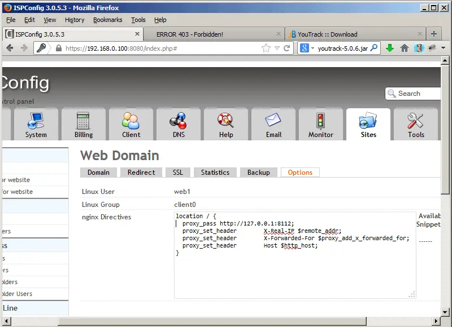Click in the ISPConfig Search field
Viewport: 452px width, 327px height.
point(413,94)
